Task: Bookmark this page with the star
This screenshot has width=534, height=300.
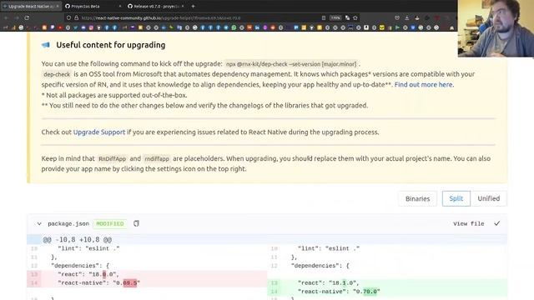Action: tap(355, 17)
